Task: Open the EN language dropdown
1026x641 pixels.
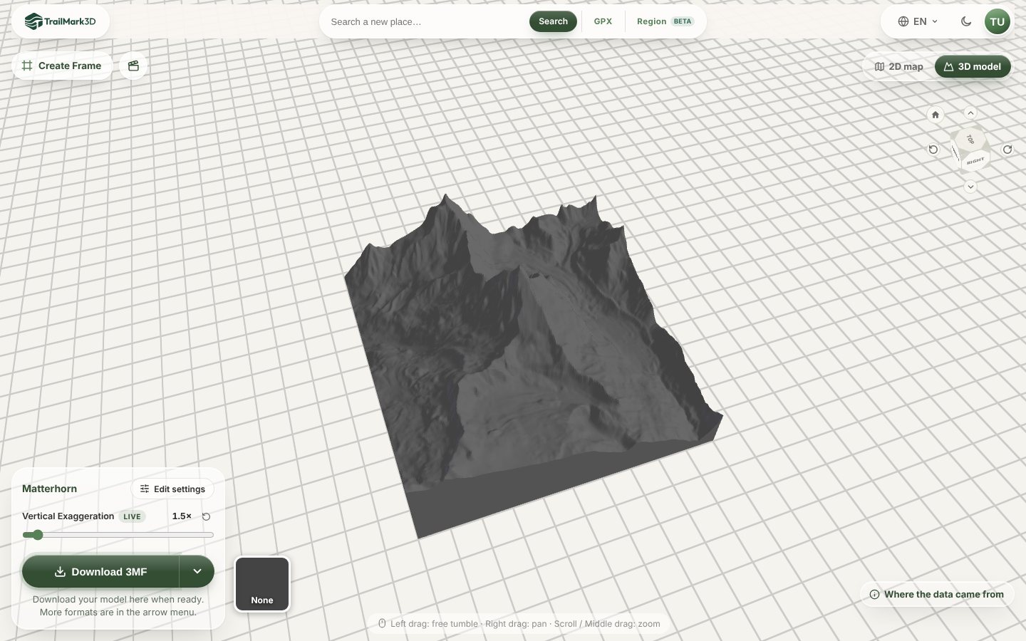Action: tap(918, 21)
